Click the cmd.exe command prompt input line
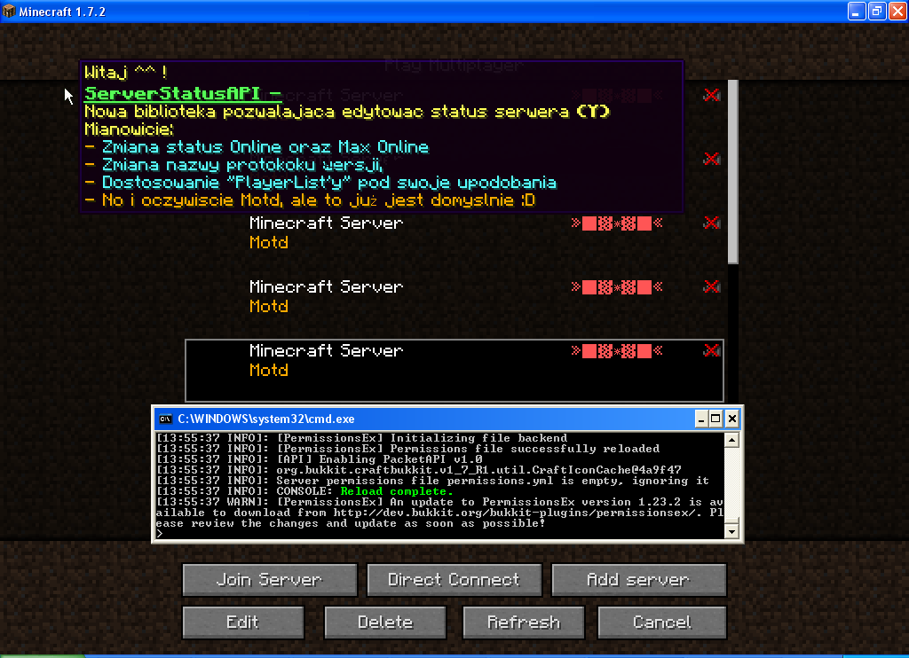Screen dimensions: 909x658 point(440,534)
